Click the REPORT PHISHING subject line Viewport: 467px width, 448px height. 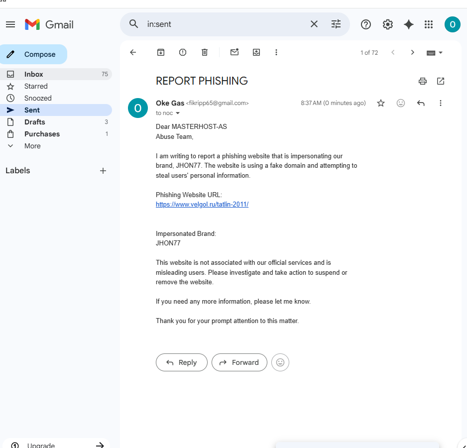[202, 81]
